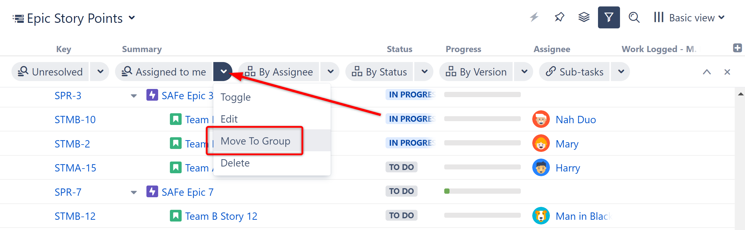The width and height of the screenshot is (745, 230).
Task: Select Move To Group menu item
Action: click(x=255, y=141)
